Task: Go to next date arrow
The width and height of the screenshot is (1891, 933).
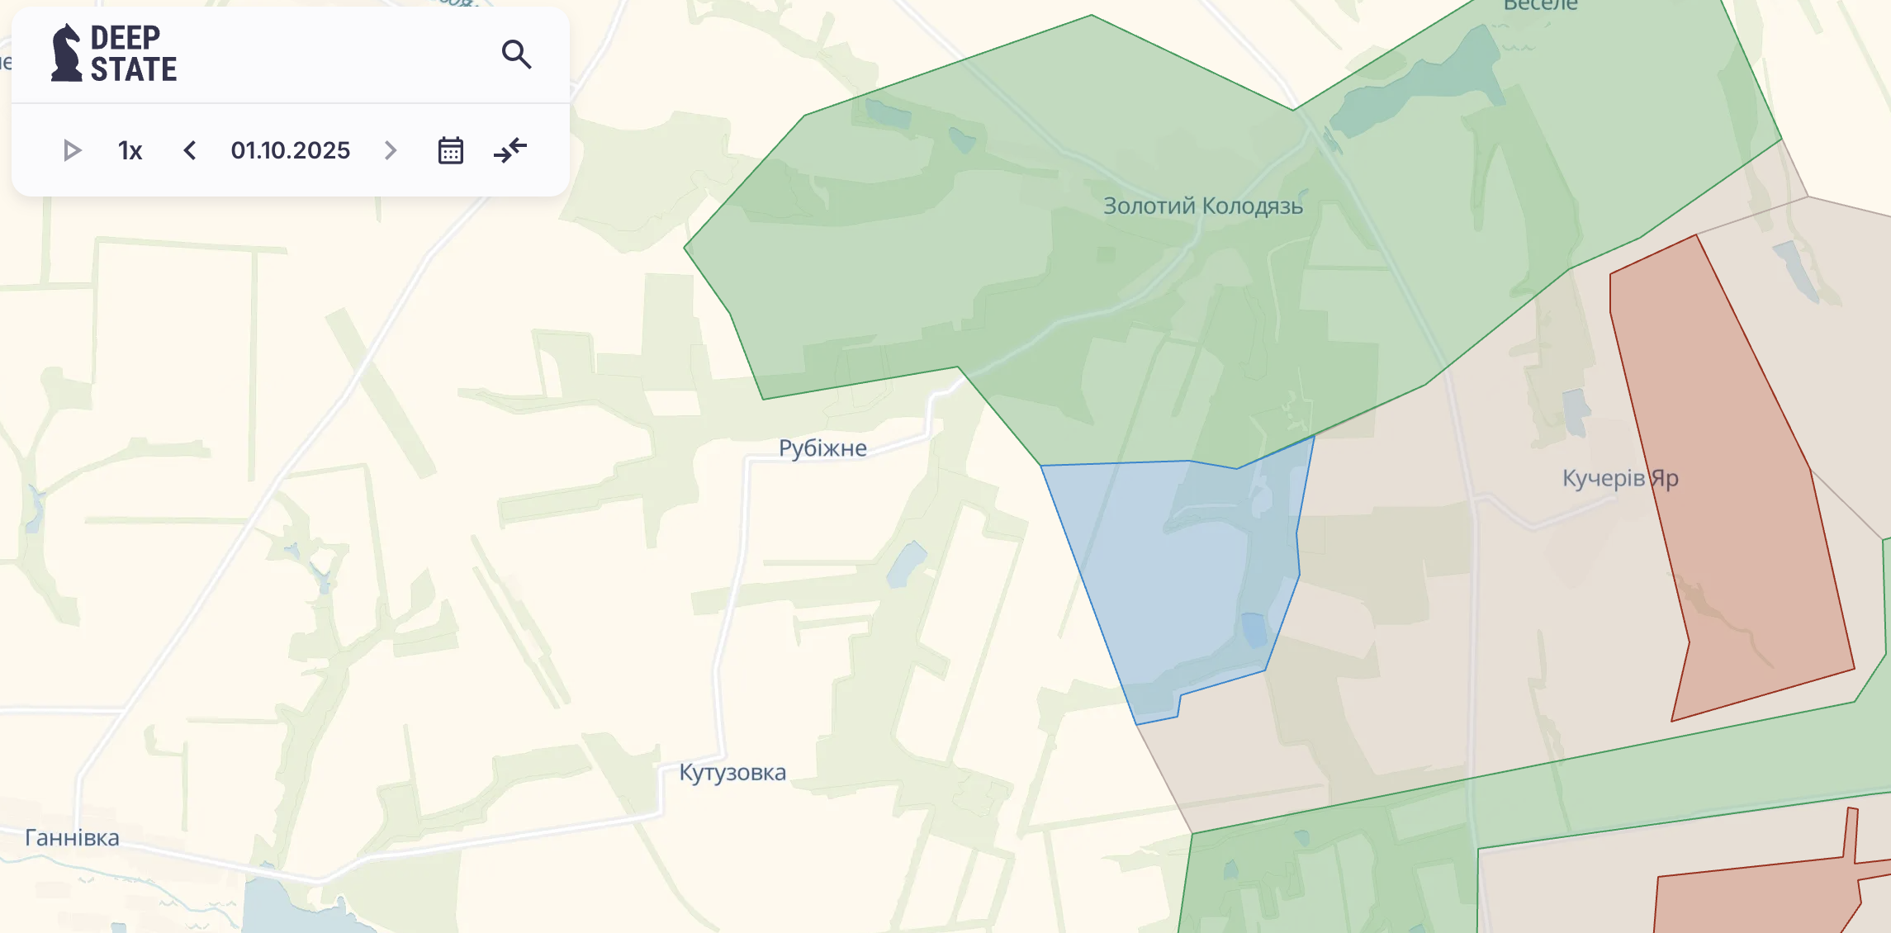Action: pyautogui.click(x=391, y=150)
